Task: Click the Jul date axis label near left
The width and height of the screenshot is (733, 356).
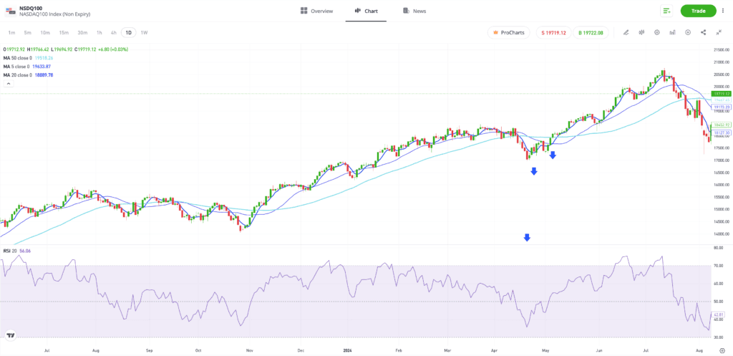Action: (47, 350)
